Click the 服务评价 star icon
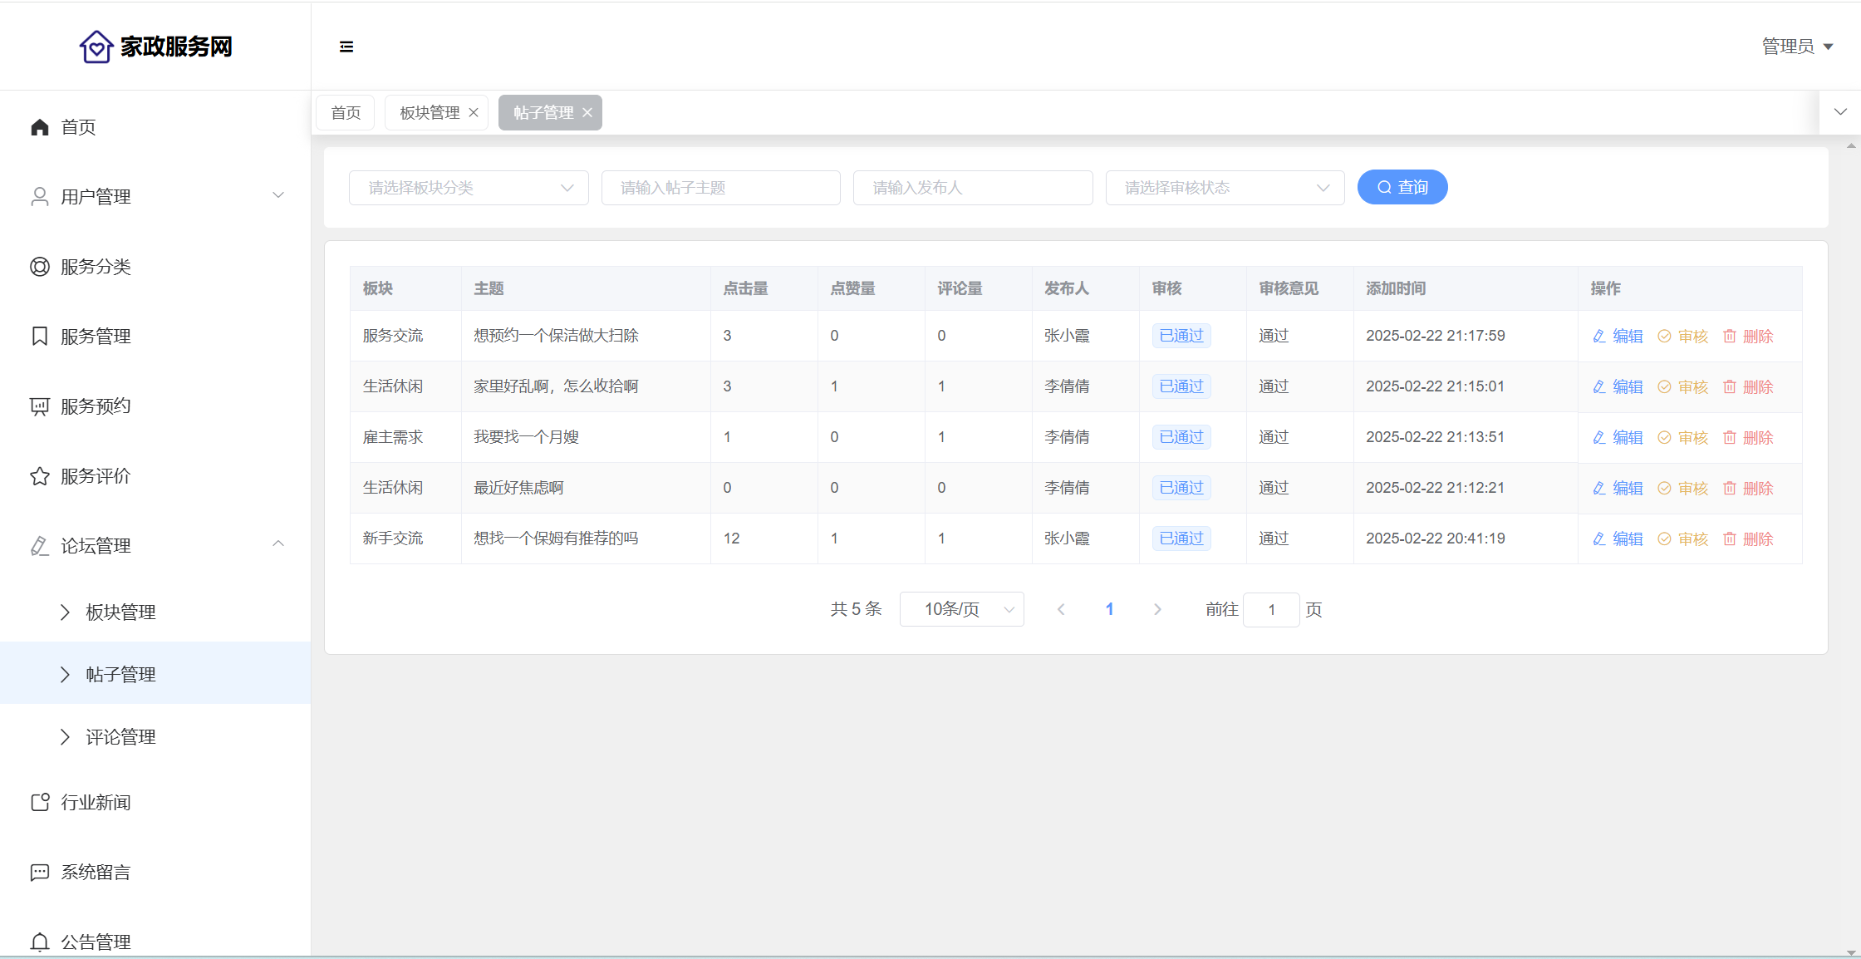The height and width of the screenshot is (959, 1861). pyautogui.click(x=40, y=476)
